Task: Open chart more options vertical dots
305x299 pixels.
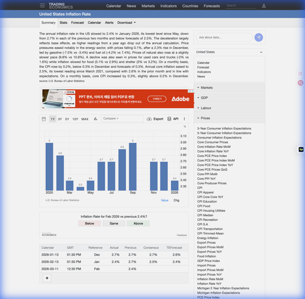Action: [184, 119]
